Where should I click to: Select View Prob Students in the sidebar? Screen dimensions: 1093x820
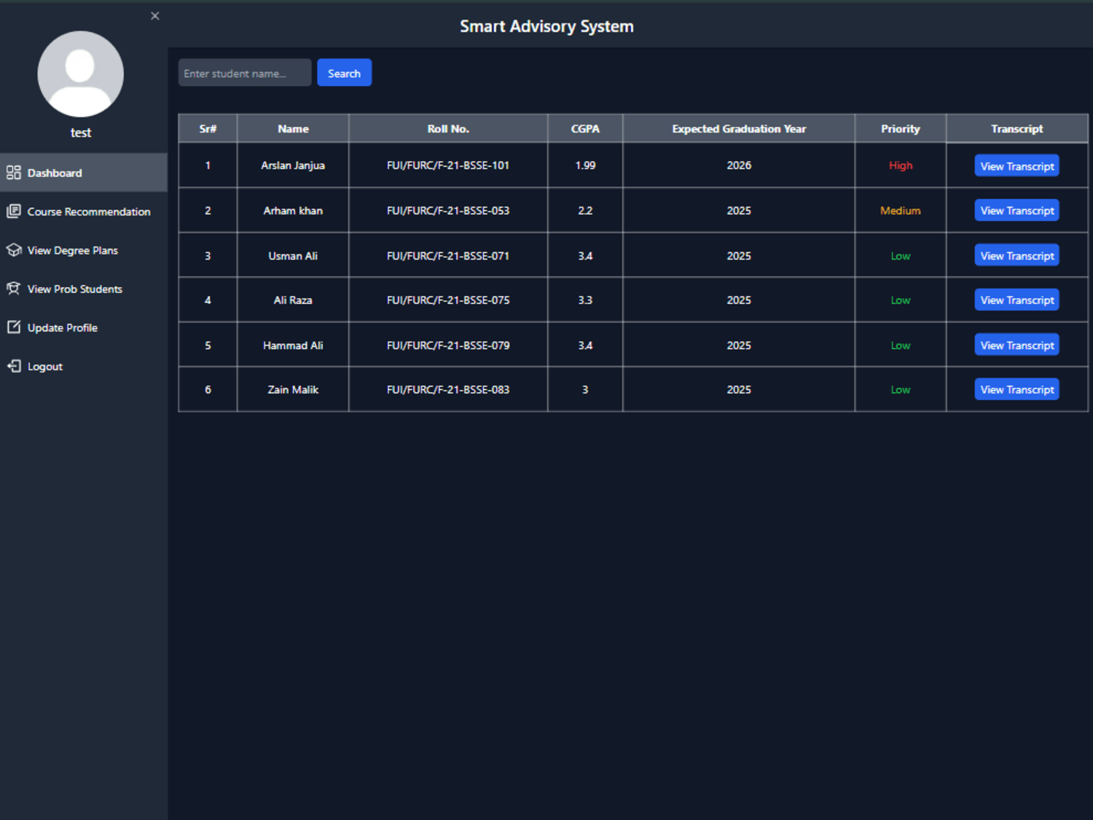coord(84,289)
